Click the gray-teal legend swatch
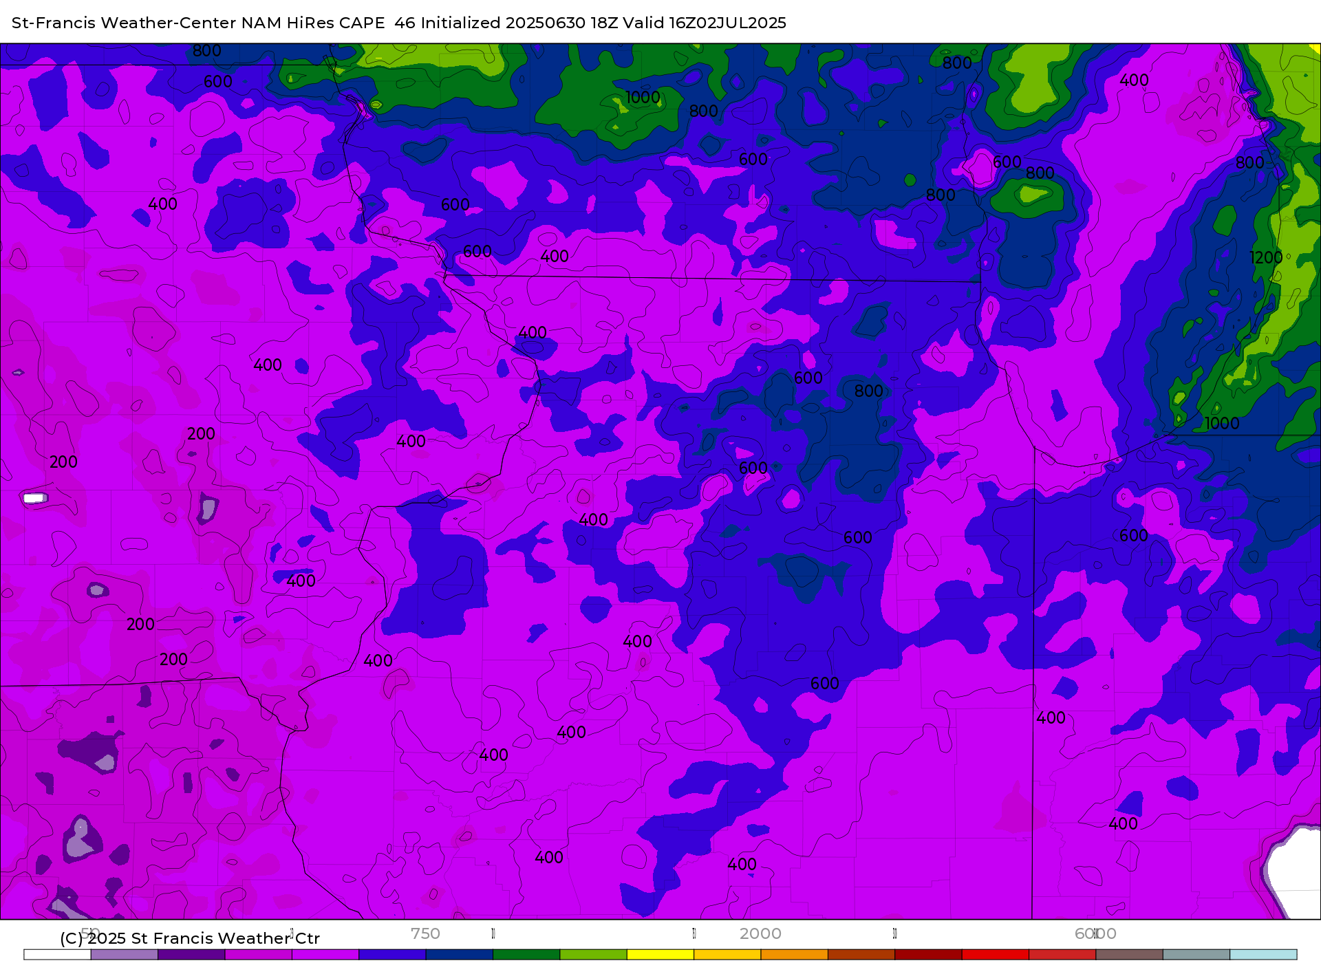1321x963 pixels. point(1196,955)
